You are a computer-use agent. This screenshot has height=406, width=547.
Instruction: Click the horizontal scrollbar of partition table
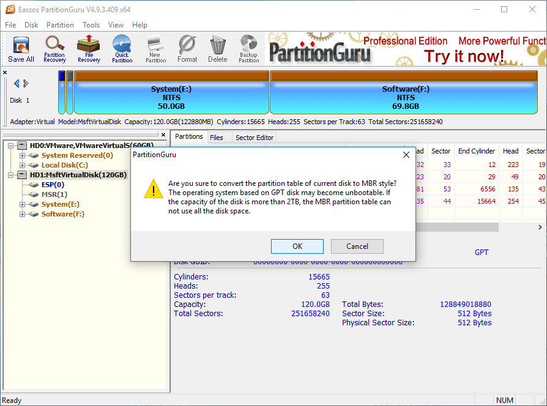457,227
